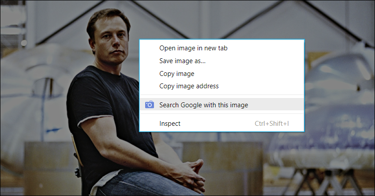Screen dimensions: 375x196
Task: Click the separator line above Inspect
Action: 221,114
